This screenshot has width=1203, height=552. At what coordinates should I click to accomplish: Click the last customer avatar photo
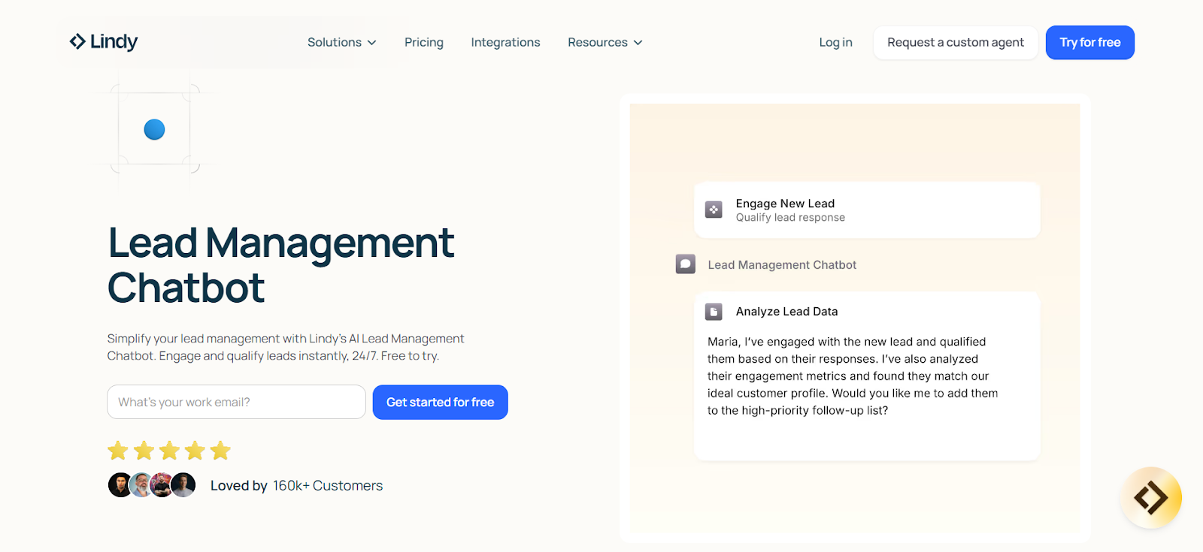(183, 485)
